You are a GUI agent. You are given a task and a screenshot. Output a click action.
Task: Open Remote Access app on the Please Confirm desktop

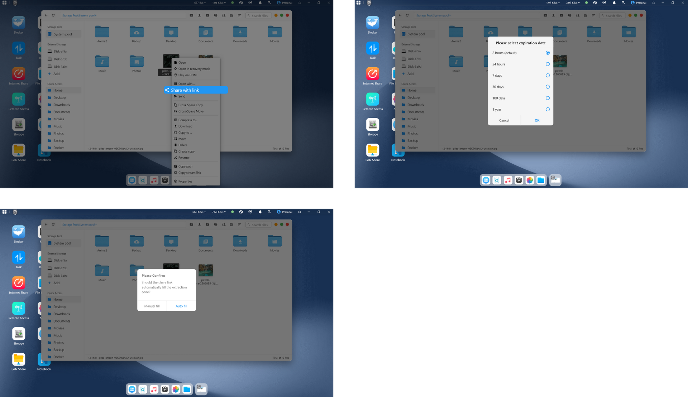(x=19, y=308)
